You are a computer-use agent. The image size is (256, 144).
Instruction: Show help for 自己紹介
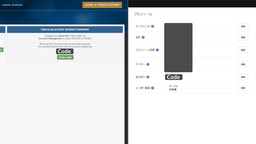pyautogui.click(x=148, y=77)
